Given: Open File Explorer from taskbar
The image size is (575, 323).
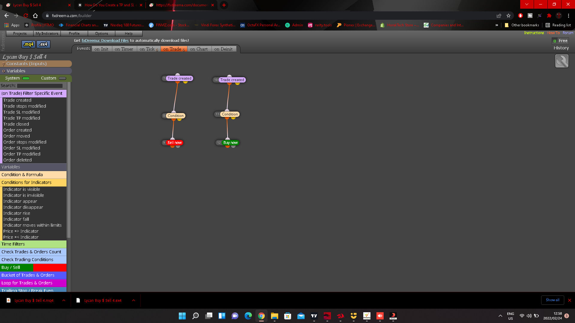Looking at the screenshot, I should [x=275, y=316].
